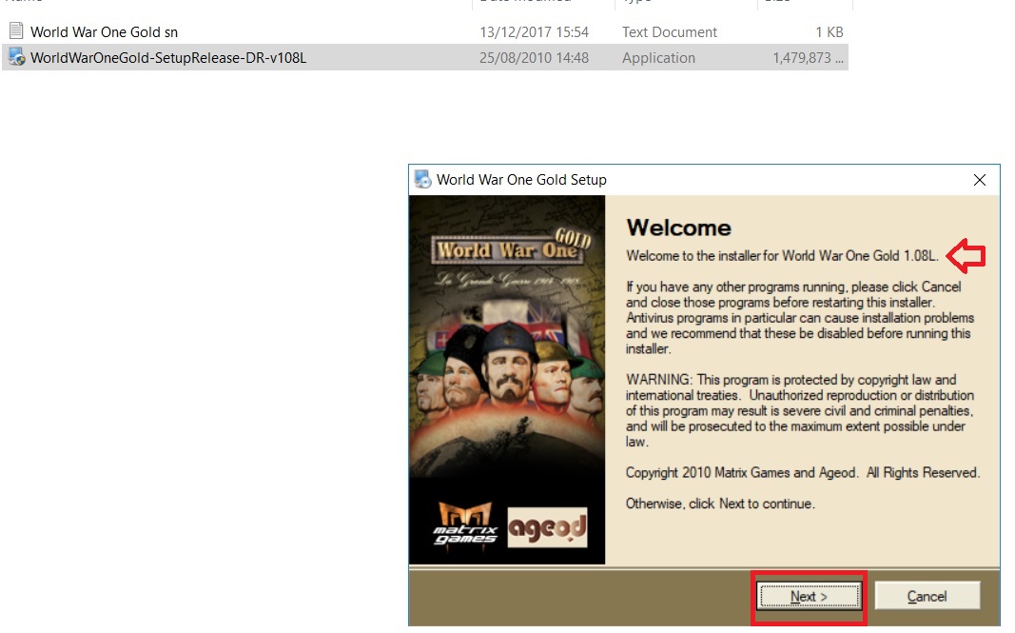Click the date 13/12/2017 15:54

[534, 31]
